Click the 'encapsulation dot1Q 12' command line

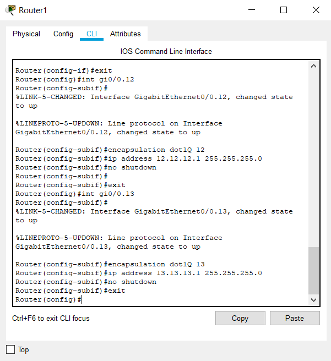pyautogui.click(x=110, y=150)
